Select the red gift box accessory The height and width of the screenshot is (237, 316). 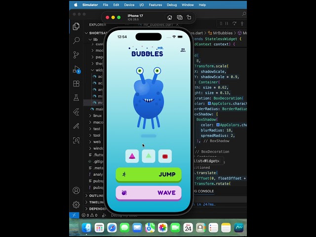[165, 156]
